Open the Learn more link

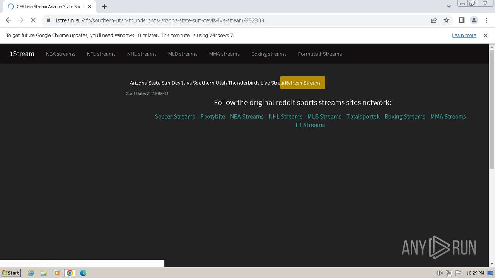click(464, 35)
